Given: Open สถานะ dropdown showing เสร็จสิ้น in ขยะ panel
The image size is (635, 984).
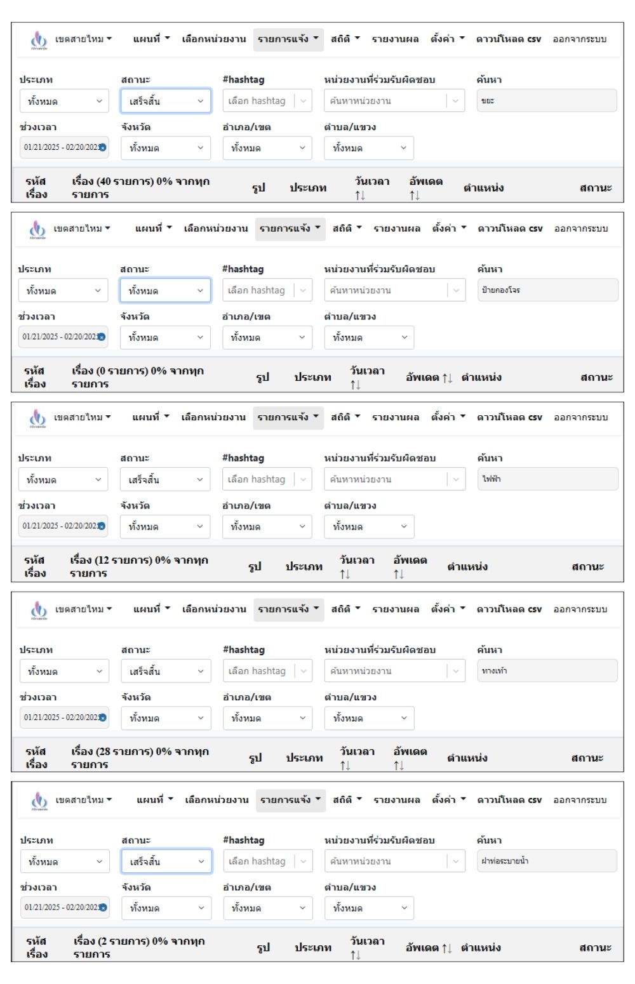Looking at the screenshot, I should tap(166, 101).
